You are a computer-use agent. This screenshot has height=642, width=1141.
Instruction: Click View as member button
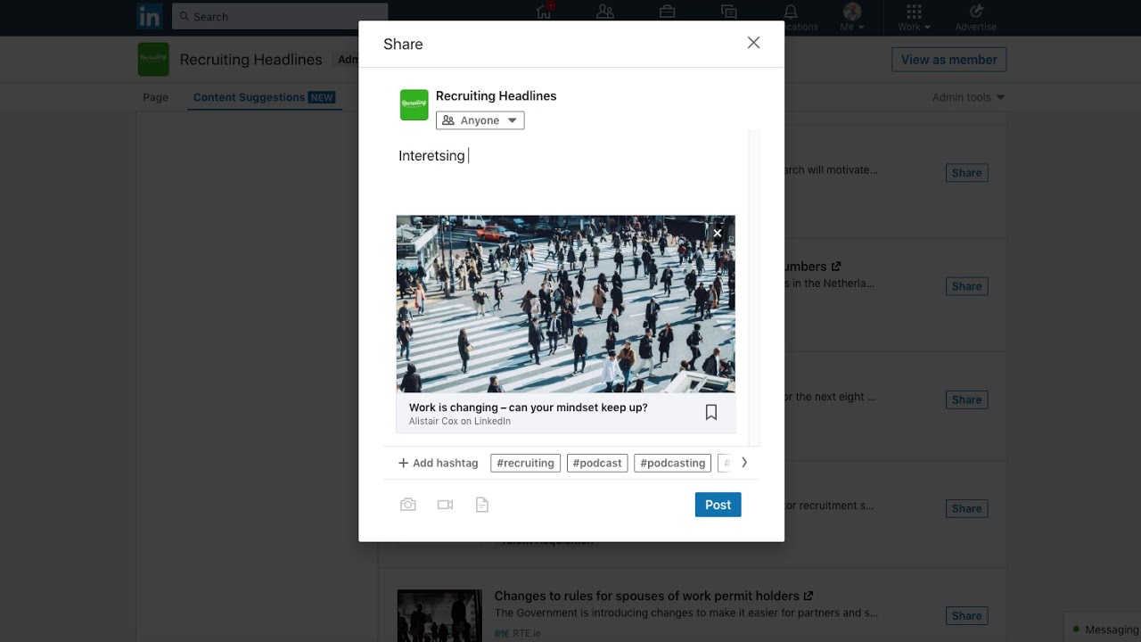(x=948, y=60)
